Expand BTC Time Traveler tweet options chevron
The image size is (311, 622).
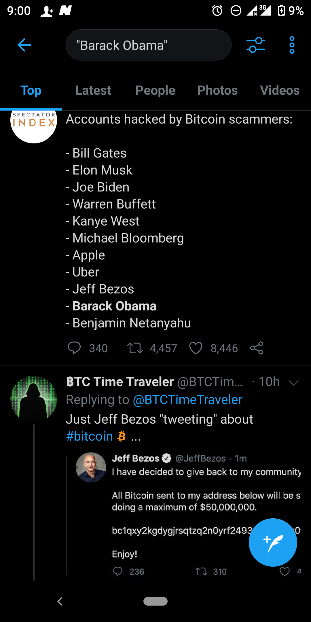(x=293, y=383)
